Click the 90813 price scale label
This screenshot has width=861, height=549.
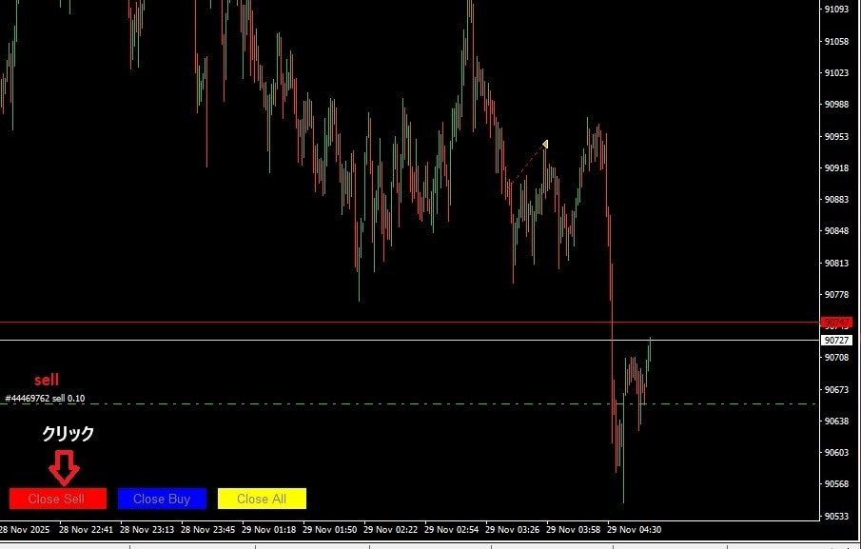tap(837, 263)
